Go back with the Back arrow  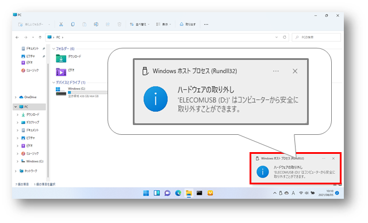tap(17, 37)
